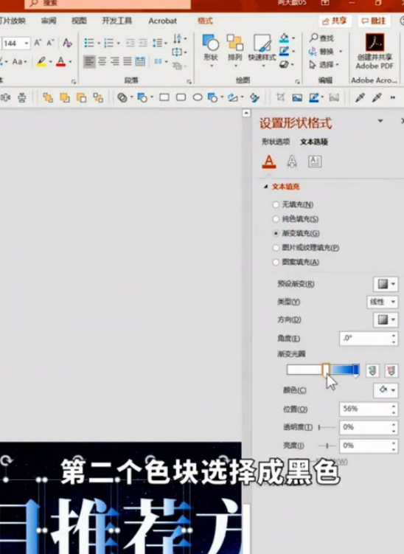Screen dimensions: 404x554
Task: Open the 颜色(C) color dropdown
Action: (386, 390)
